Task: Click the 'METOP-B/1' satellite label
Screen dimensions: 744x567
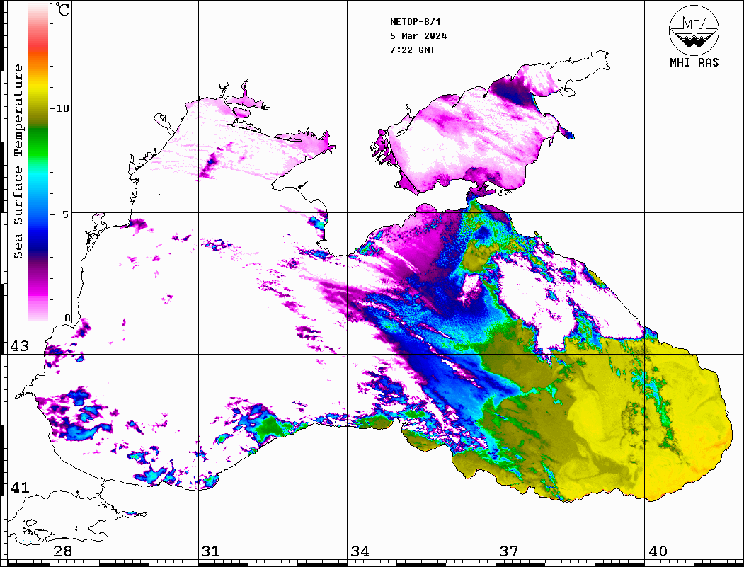Action: point(415,22)
